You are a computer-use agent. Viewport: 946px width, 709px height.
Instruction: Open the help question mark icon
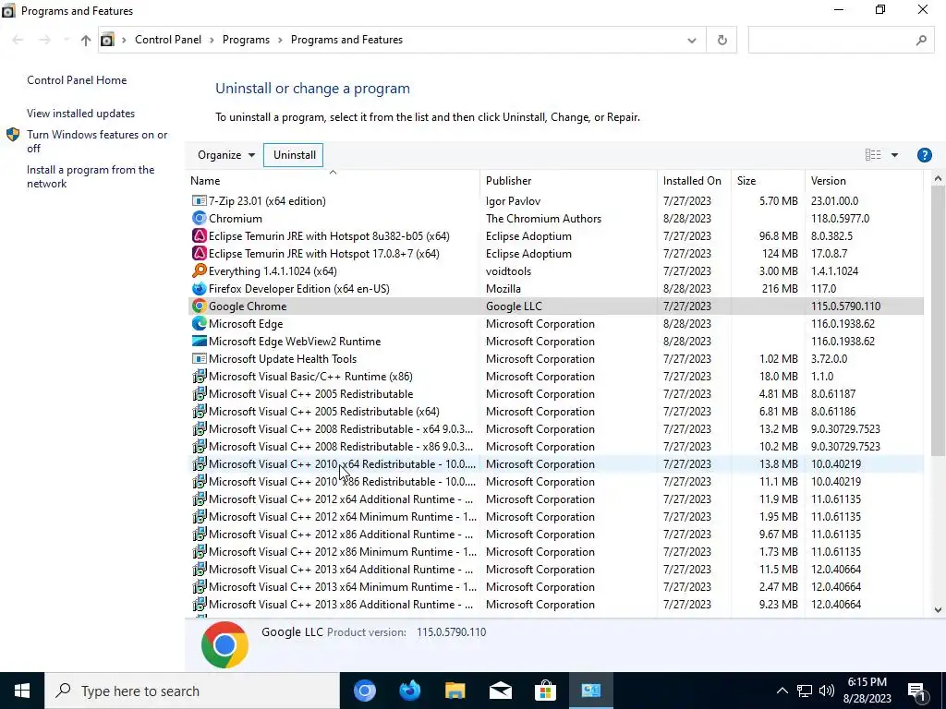point(924,155)
